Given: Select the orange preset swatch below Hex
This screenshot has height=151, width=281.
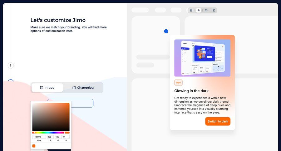Looking at the screenshot, I should click(34, 146).
